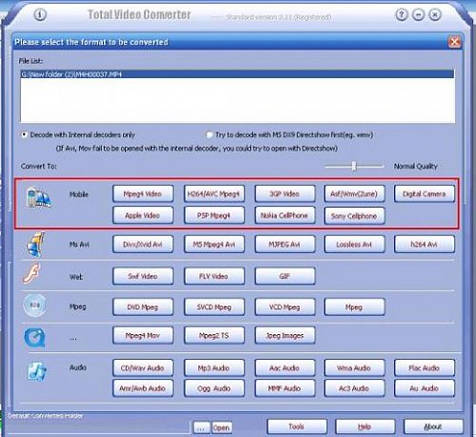The image size is (476, 437).
Task: Choose DVD Mpeg format
Action: pos(143,308)
